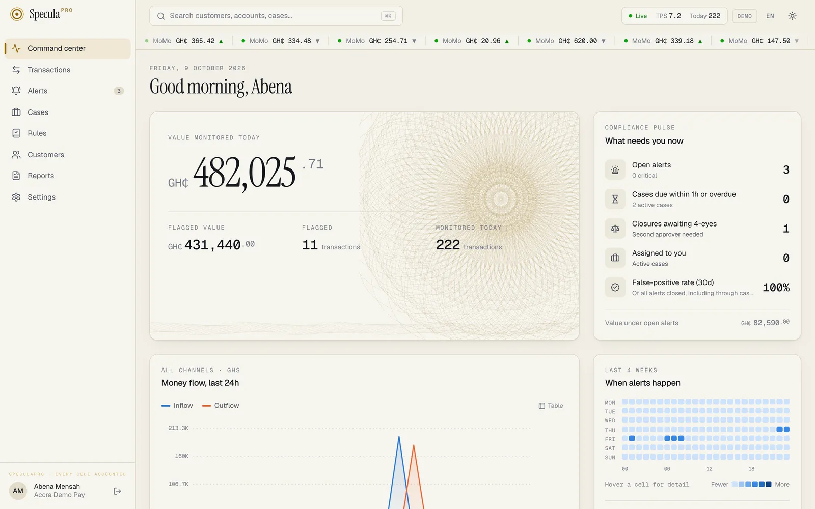Click the MoMo GH₵ 365.42 ticker item
815x509 pixels.
184,41
